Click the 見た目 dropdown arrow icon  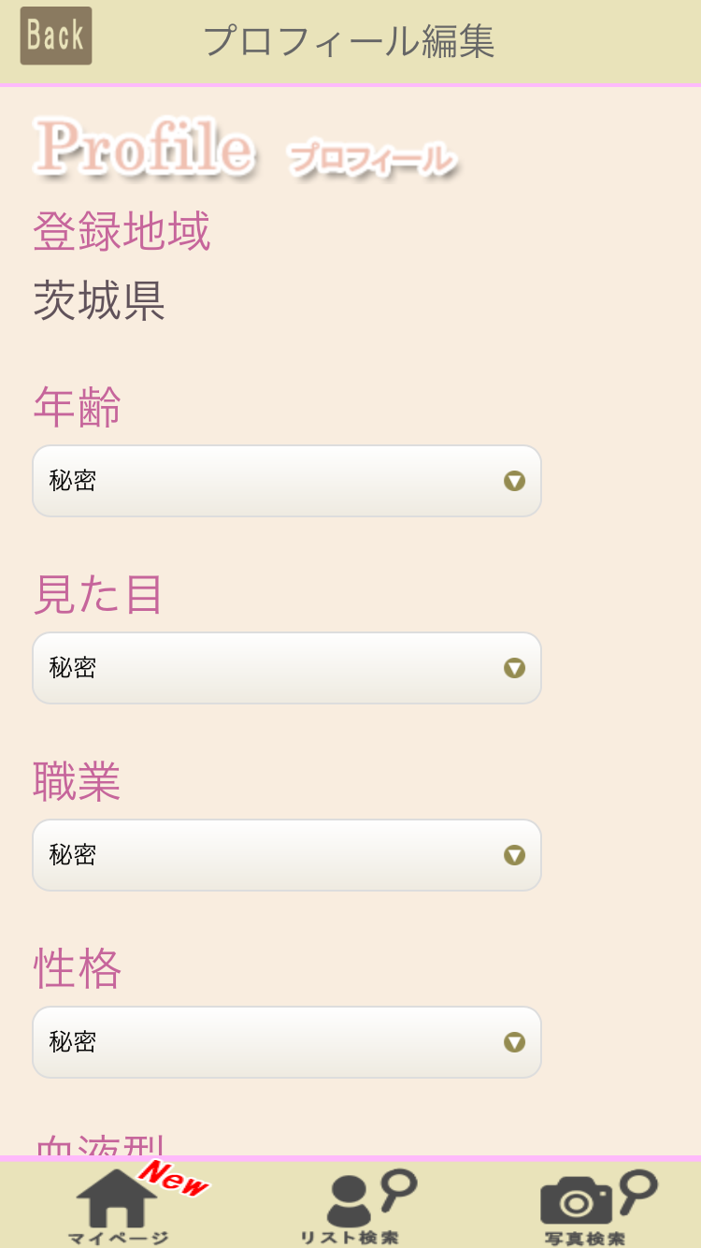514,668
